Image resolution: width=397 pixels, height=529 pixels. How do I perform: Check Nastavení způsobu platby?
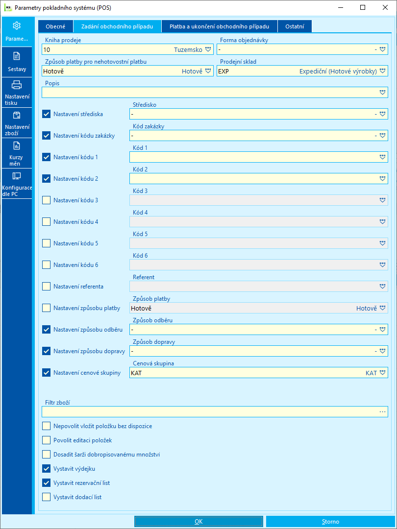point(46,308)
